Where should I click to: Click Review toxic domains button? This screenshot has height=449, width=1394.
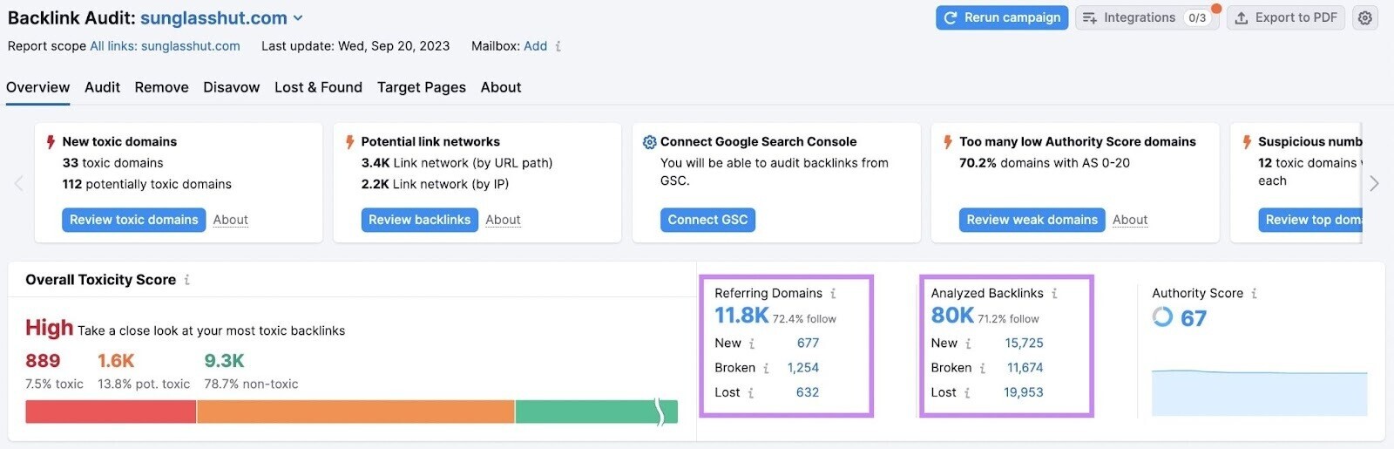(134, 220)
